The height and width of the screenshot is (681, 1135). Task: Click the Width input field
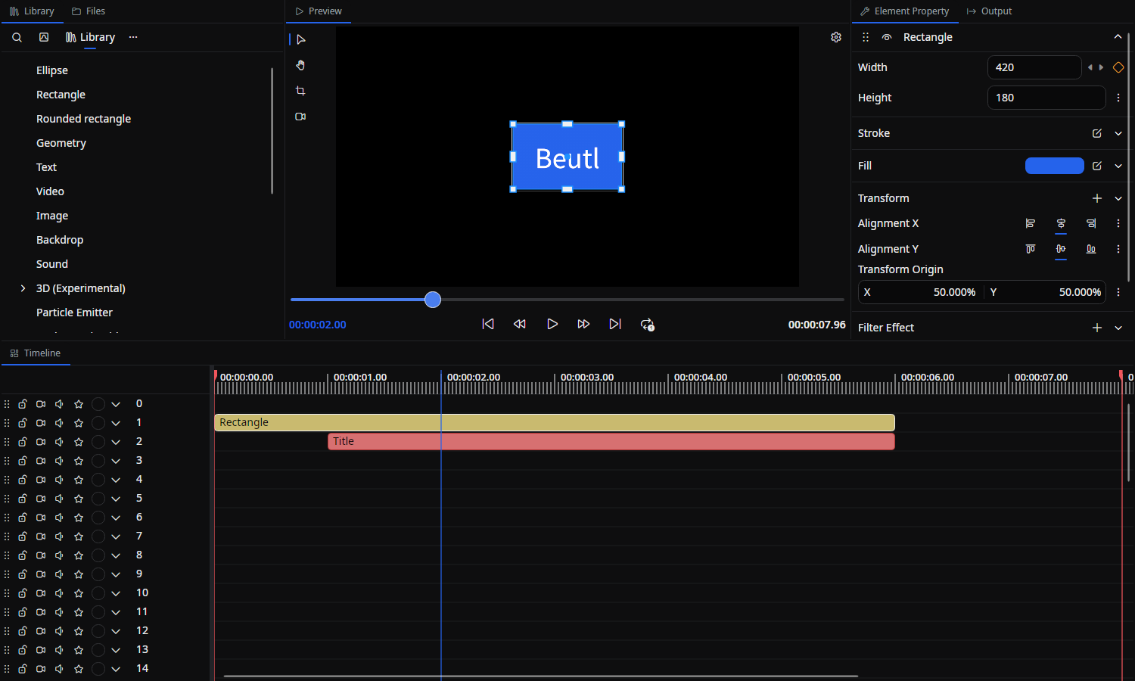(1034, 67)
